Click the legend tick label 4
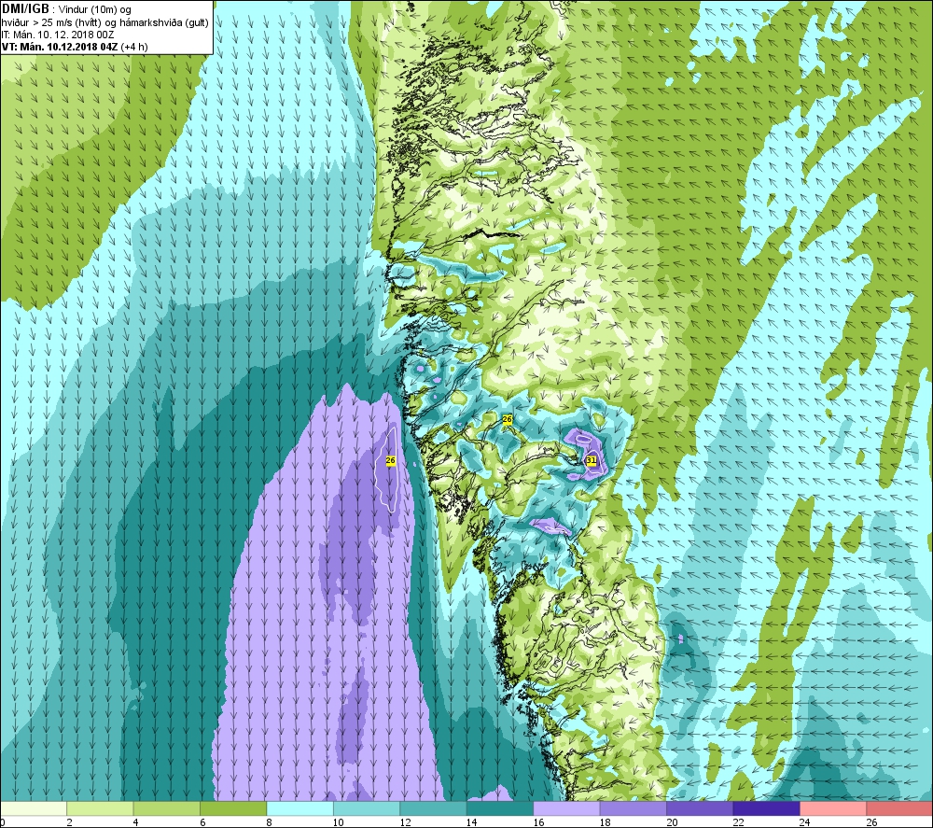The width and height of the screenshot is (933, 828). click(x=136, y=822)
